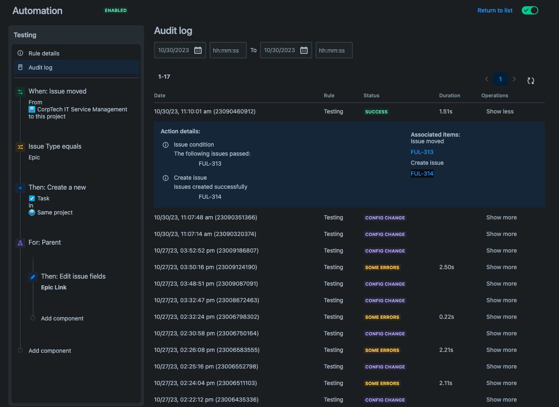
Task: Uncheck the Task checkbox
Action: pos(32,198)
